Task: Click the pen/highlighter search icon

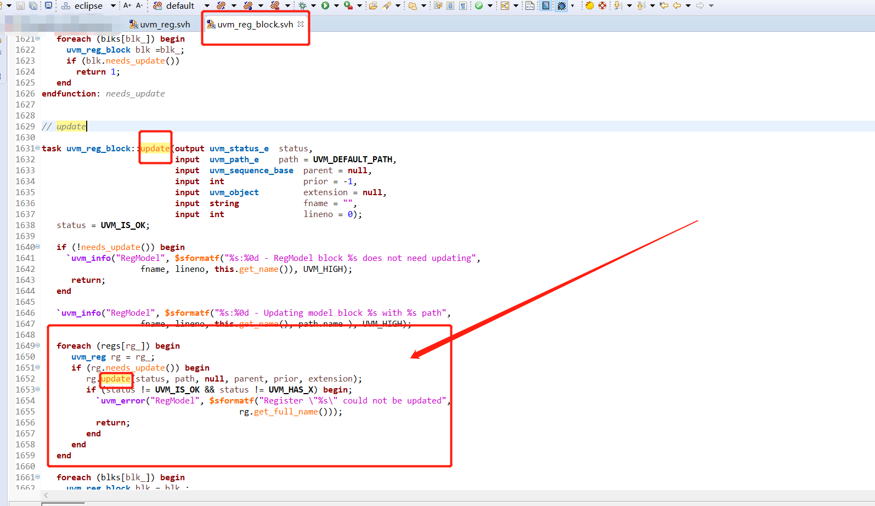Action: [386, 5]
